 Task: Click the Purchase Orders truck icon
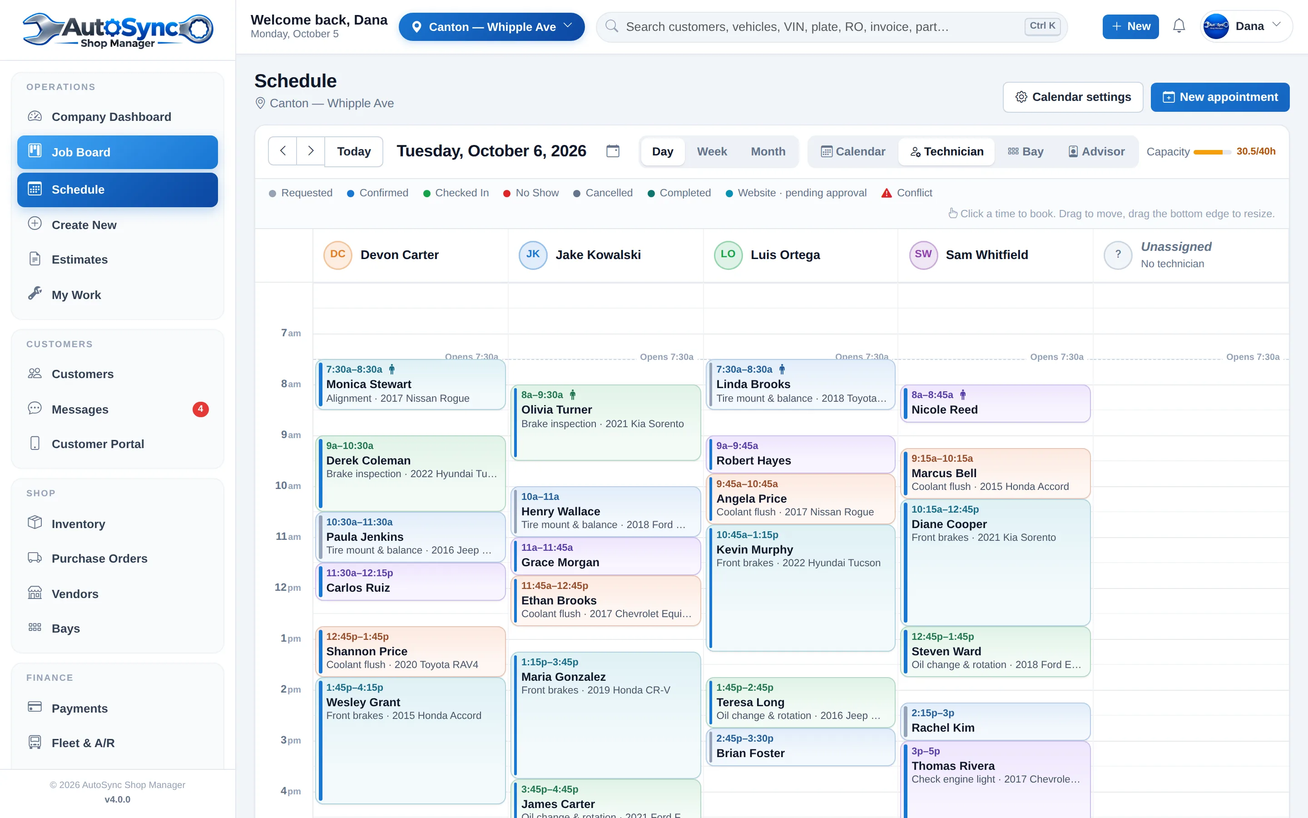[x=35, y=558]
